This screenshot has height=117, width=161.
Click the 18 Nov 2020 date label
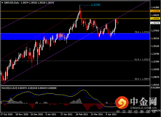[22, 114]
